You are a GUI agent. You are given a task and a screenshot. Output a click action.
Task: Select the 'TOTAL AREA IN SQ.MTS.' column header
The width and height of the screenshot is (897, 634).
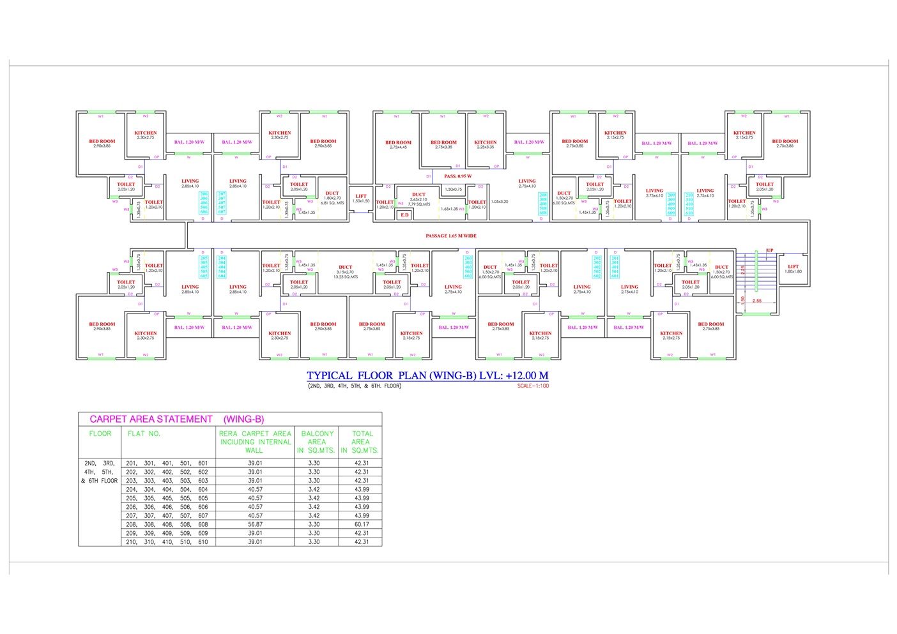(360, 442)
